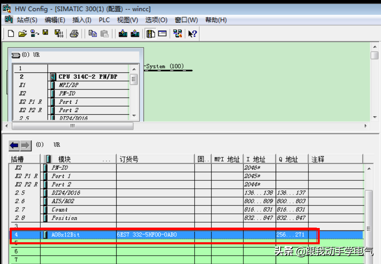381x264 pixels.
Task: Open the 帮助(H) menu
Action: pyautogui.click(x=216, y=20)
